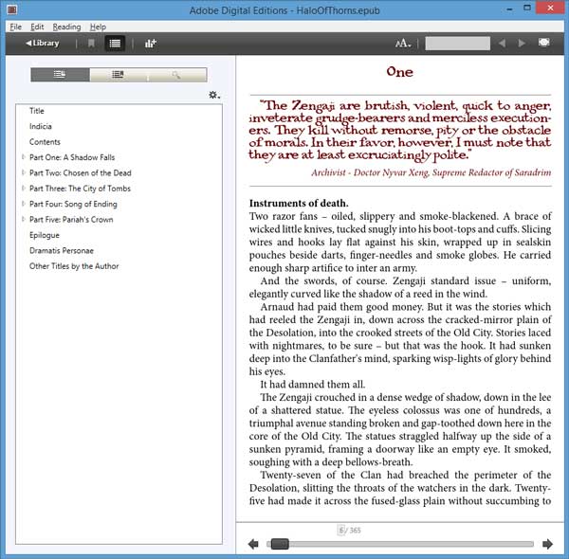Click the add-to-bookshelf chart icon
The height and width of the screenshot is (559, 569).
(150, 44)
